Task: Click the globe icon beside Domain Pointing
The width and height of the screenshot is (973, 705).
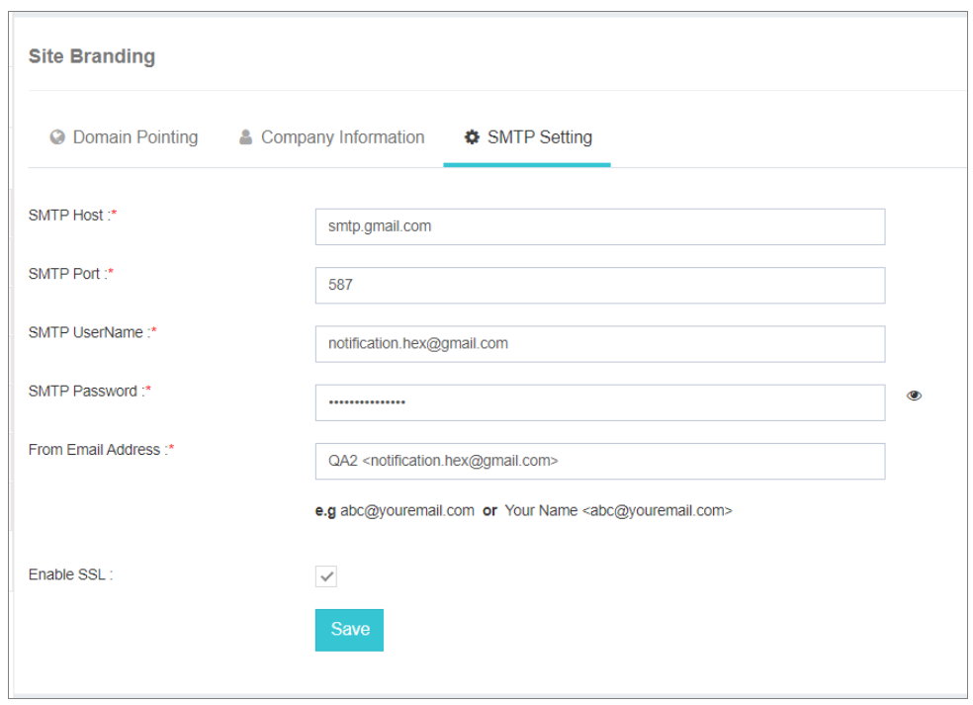Action: pos(57,136)
